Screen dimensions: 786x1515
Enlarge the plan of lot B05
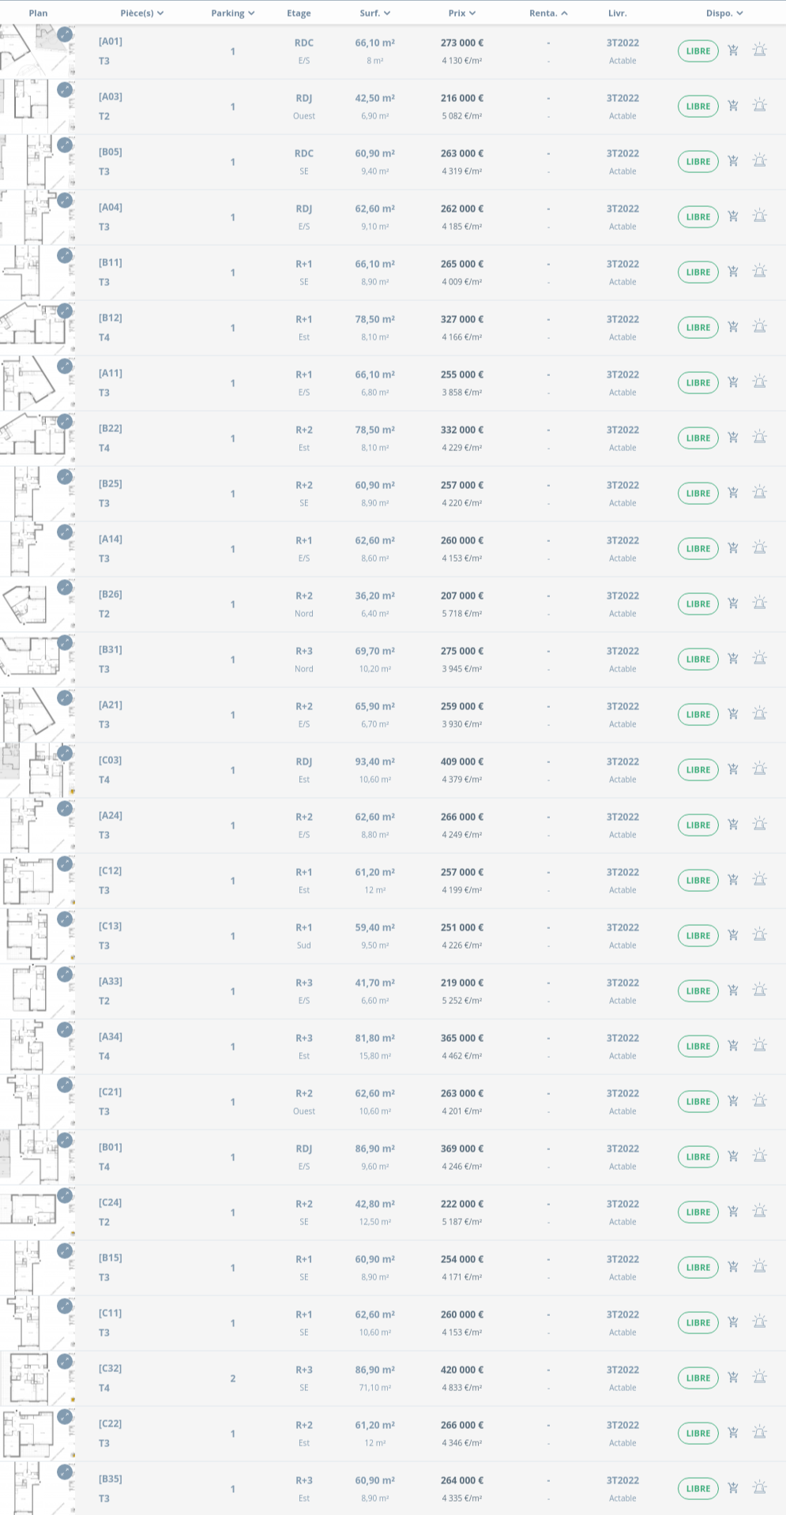pos(65,145)
